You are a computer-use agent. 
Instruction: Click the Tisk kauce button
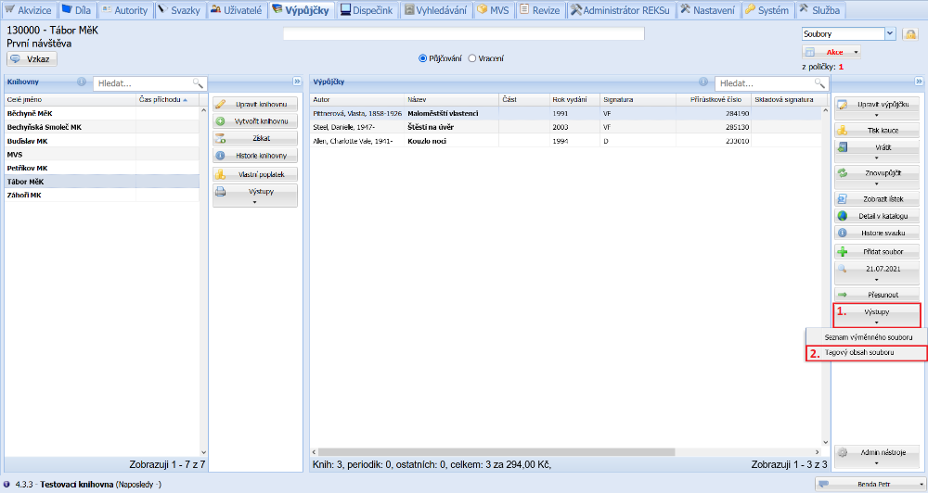[877, 131]
